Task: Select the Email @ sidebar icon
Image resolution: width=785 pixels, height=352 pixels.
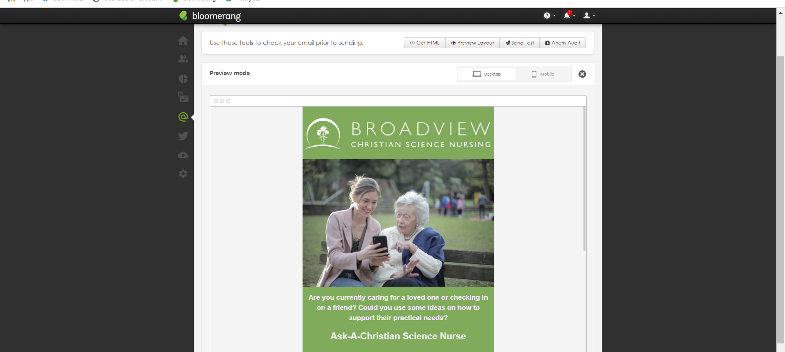Action: (x=183, y=117)
